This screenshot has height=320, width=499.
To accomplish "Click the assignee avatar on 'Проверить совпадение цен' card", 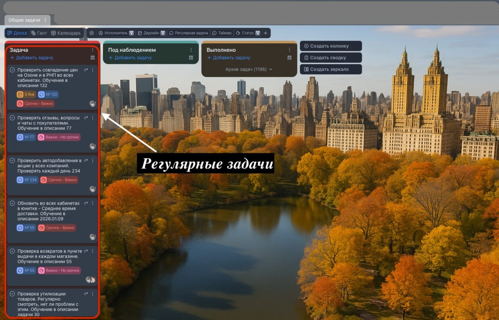I will pos(92,103).
